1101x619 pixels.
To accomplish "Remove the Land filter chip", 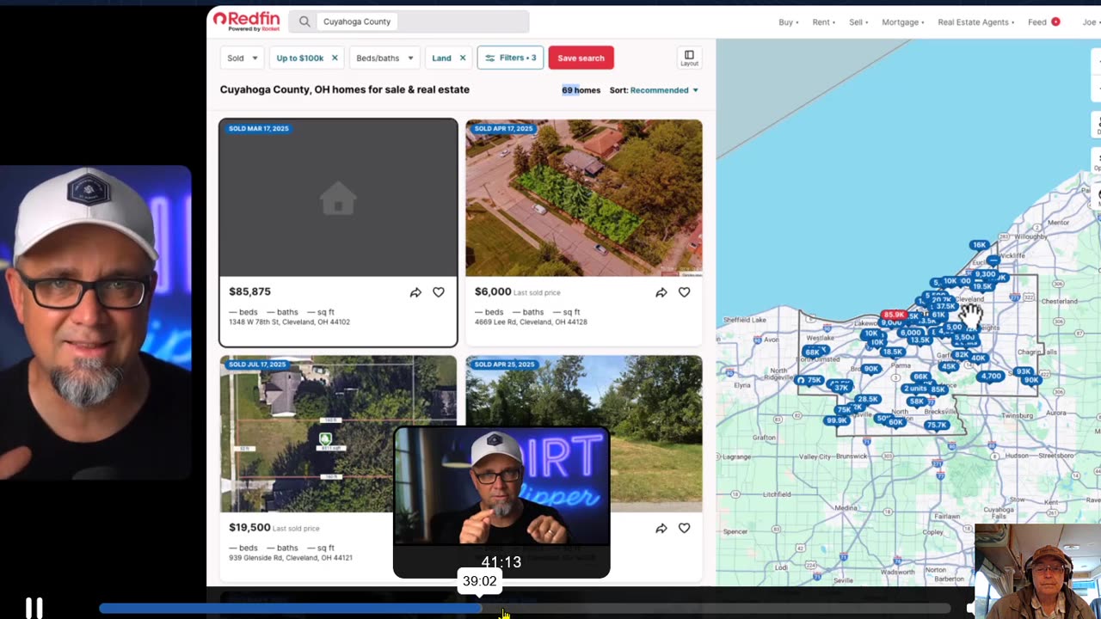I will [x=462, y=58].
